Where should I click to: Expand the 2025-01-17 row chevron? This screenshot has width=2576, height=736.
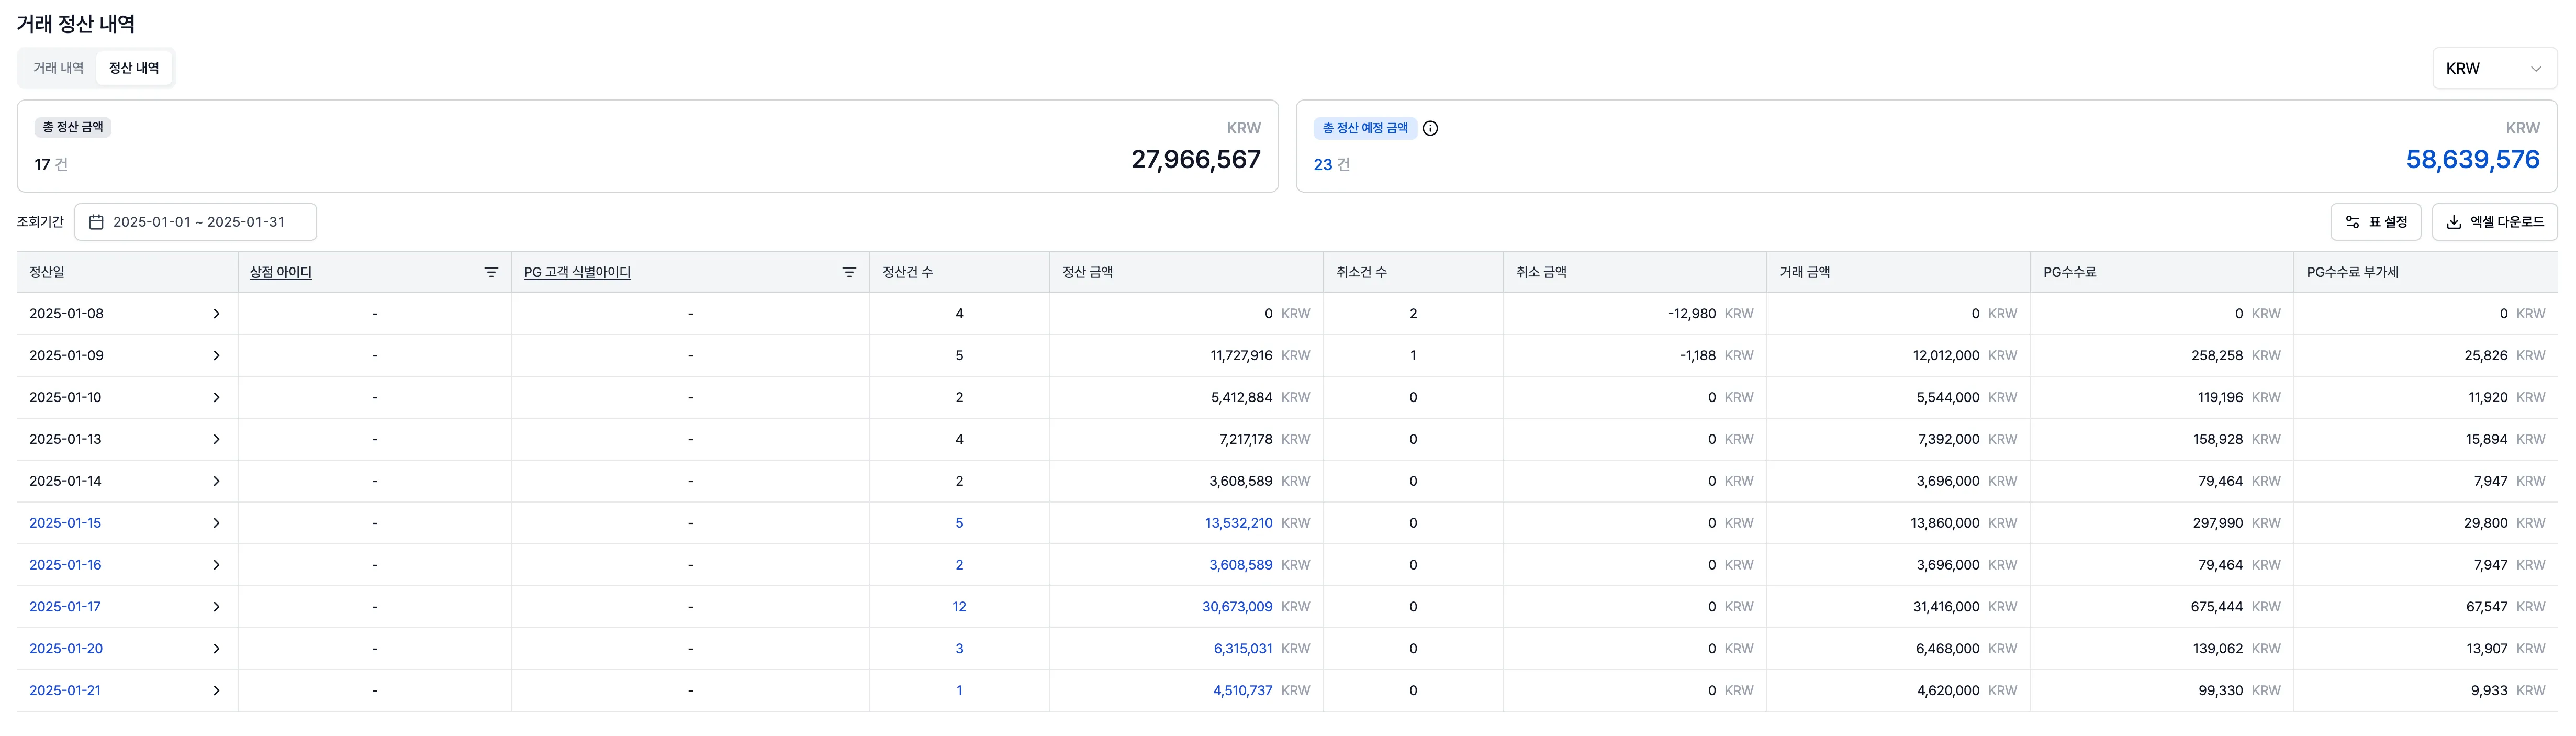tap(216, 607)
